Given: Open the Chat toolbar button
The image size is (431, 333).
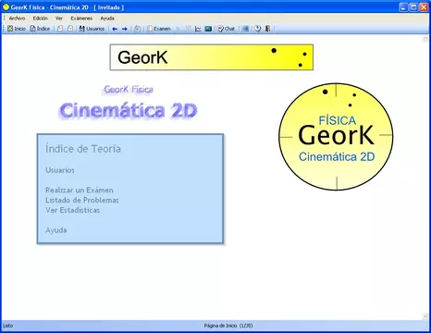Looking at the screenshot, I should (226, 29).
